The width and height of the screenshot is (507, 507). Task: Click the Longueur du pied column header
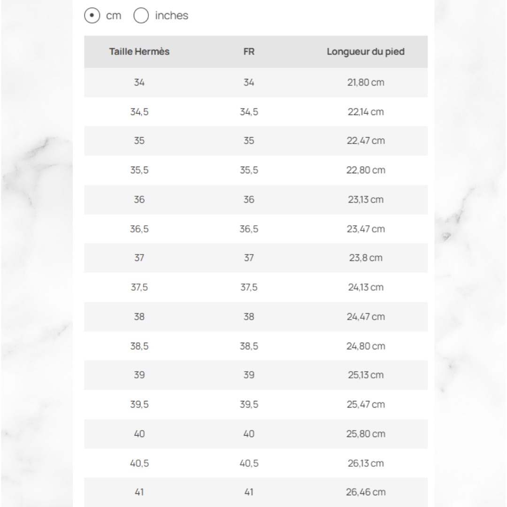[366, 52]
